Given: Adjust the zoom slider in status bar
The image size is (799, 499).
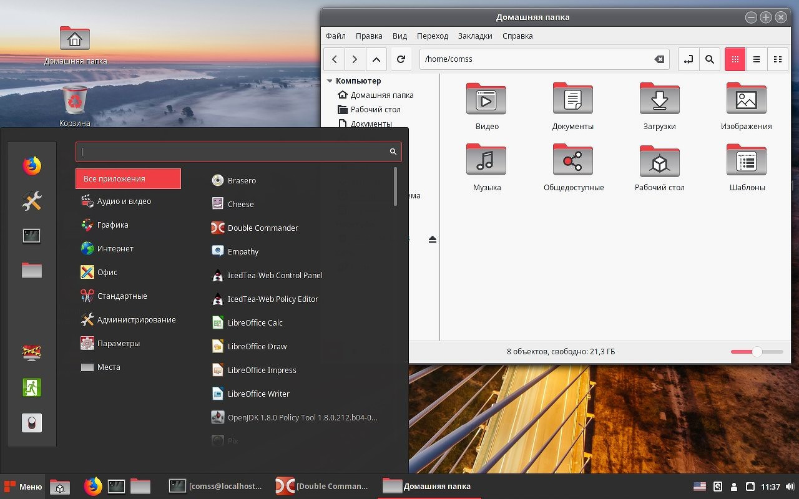Looking at the screenshot, I should pyautogui.click(x=757, y=352).
